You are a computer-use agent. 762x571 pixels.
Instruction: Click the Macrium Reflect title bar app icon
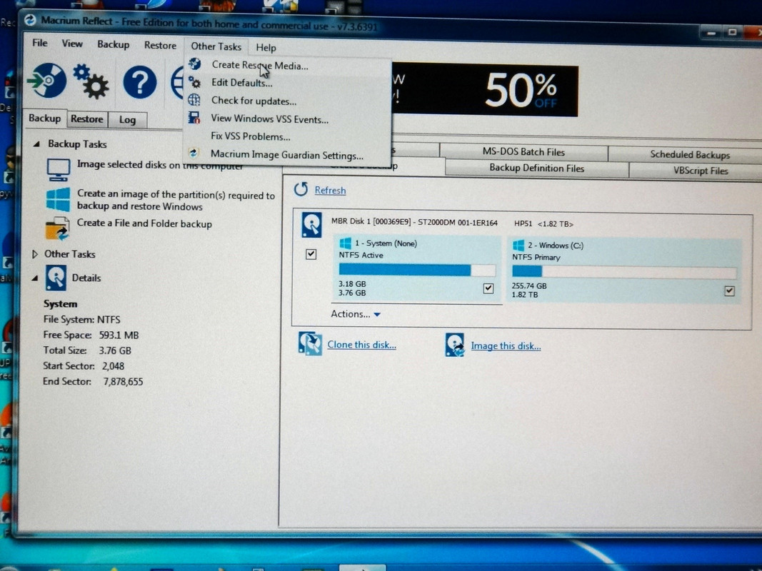click(30, 20)
